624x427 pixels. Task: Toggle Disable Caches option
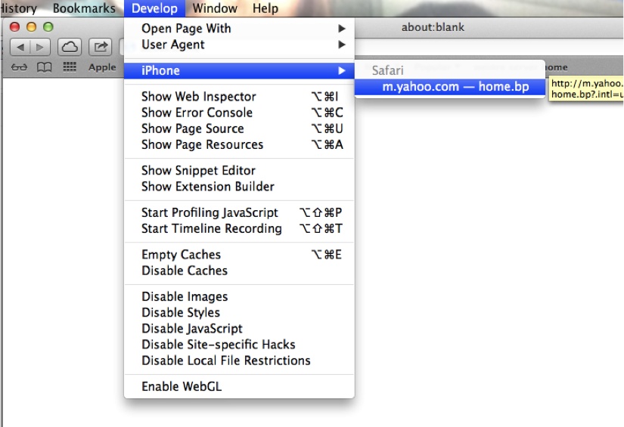[x=239, y=271]
